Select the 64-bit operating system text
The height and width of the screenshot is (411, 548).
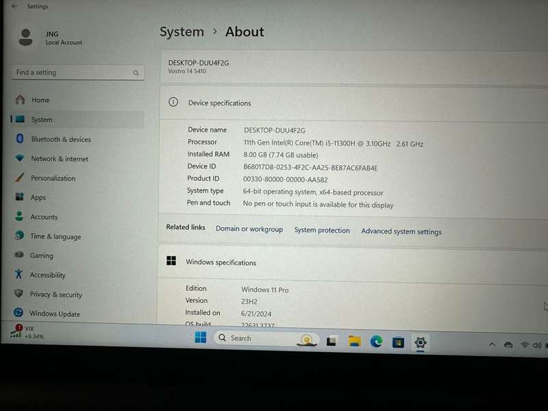(x=313, y=192)
